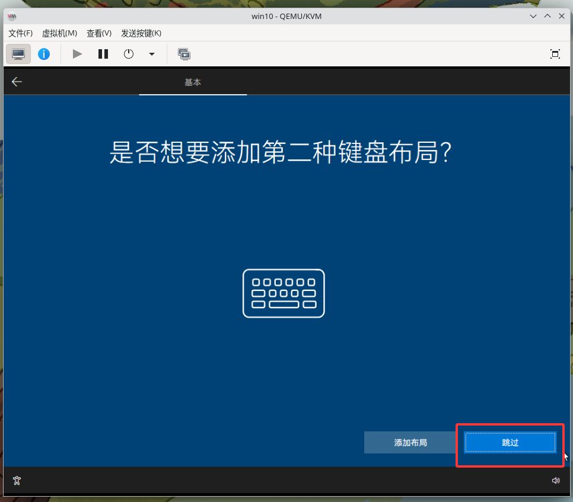
Task: Open the snapshots manager icon
Action: click(x=184, y=55)
